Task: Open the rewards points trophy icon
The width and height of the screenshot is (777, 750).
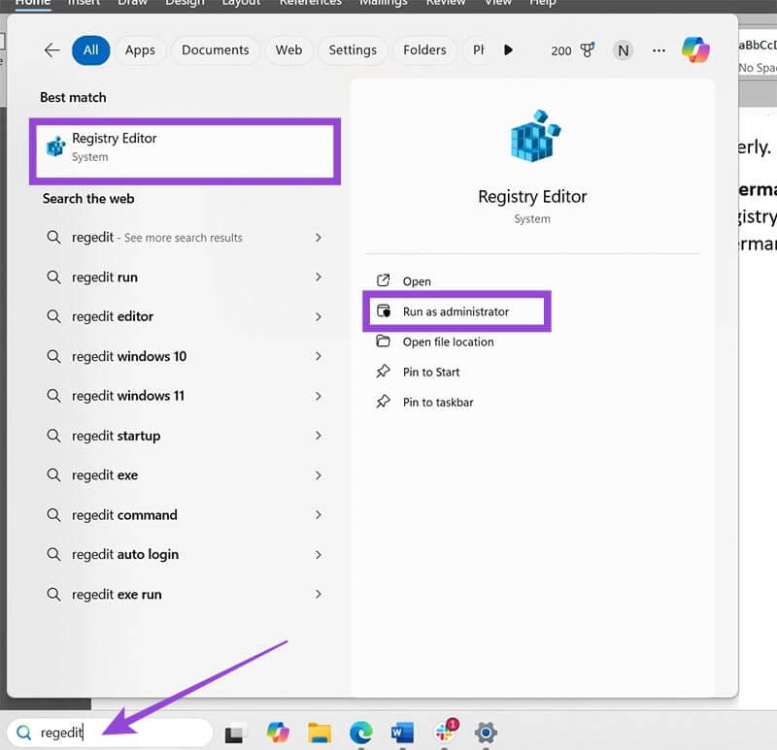Action: pos(588,50)
